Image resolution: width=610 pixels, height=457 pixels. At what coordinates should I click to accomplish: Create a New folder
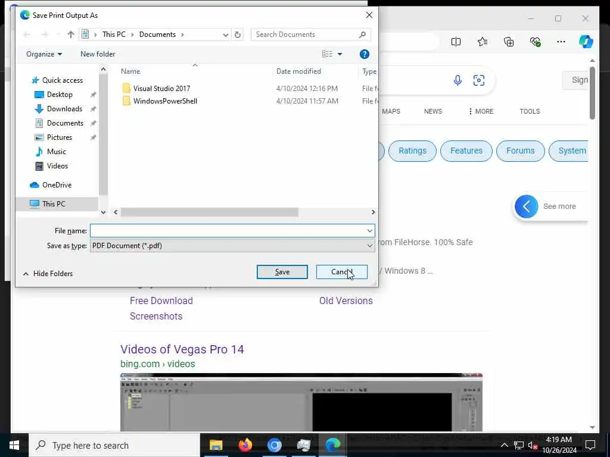point(98,54)
